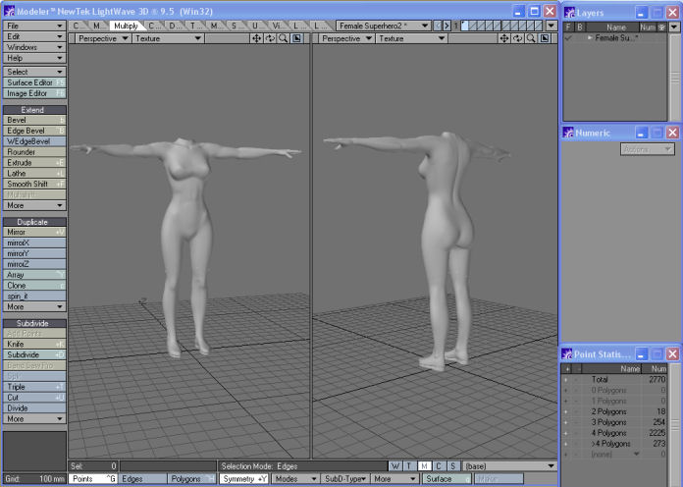Open Texture display dropdown in right viewport
Viewport: 683px width, 487px height.
411,38
